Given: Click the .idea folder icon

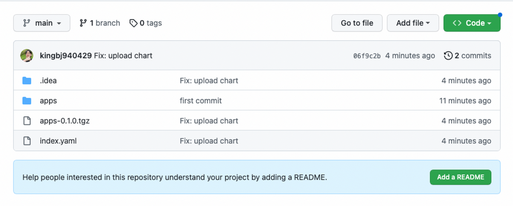Looking at the screenshot, I should 27,81.
